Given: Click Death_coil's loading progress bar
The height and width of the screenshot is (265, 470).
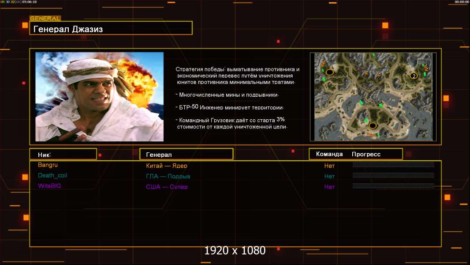Looking at the screenshot, I should click(393, 175).
